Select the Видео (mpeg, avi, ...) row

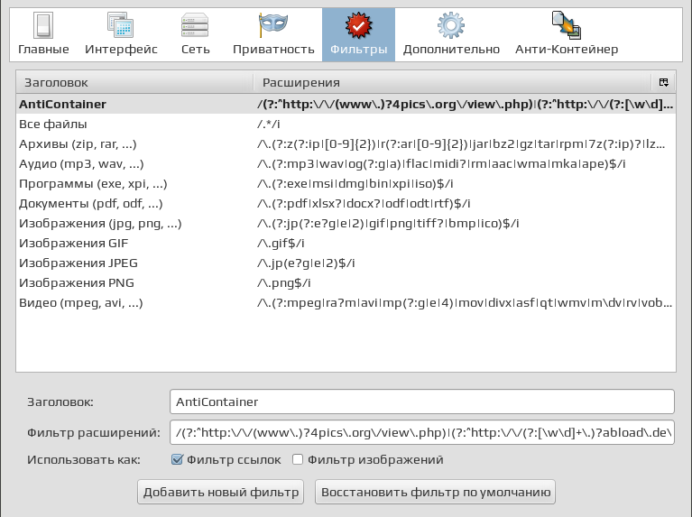pyautogui.click(x=346, y=303)
